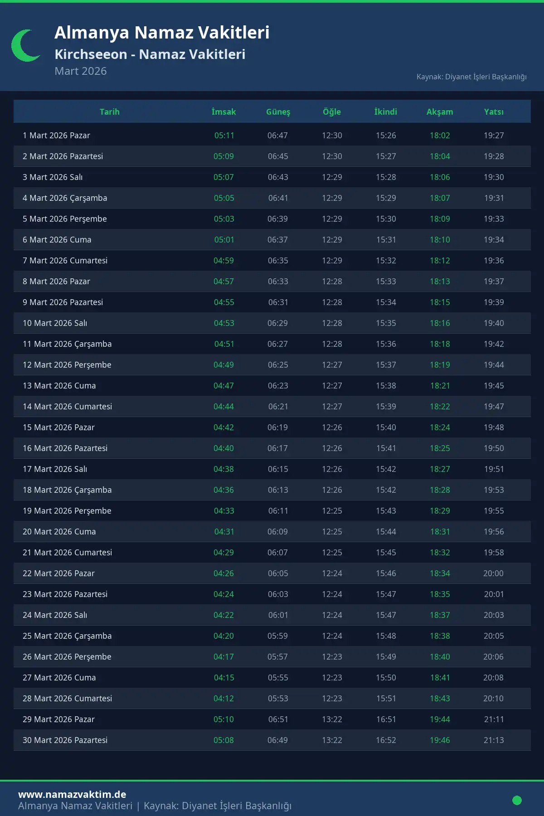Click the Kaynak: Diyanet İşleri Başkanlığı header text
Viewport: 544px width, 816px height.
471,77
